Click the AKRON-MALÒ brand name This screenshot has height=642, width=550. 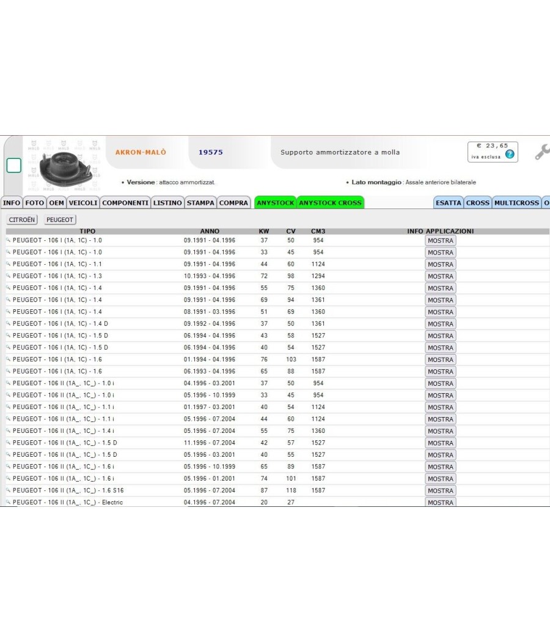141,152
